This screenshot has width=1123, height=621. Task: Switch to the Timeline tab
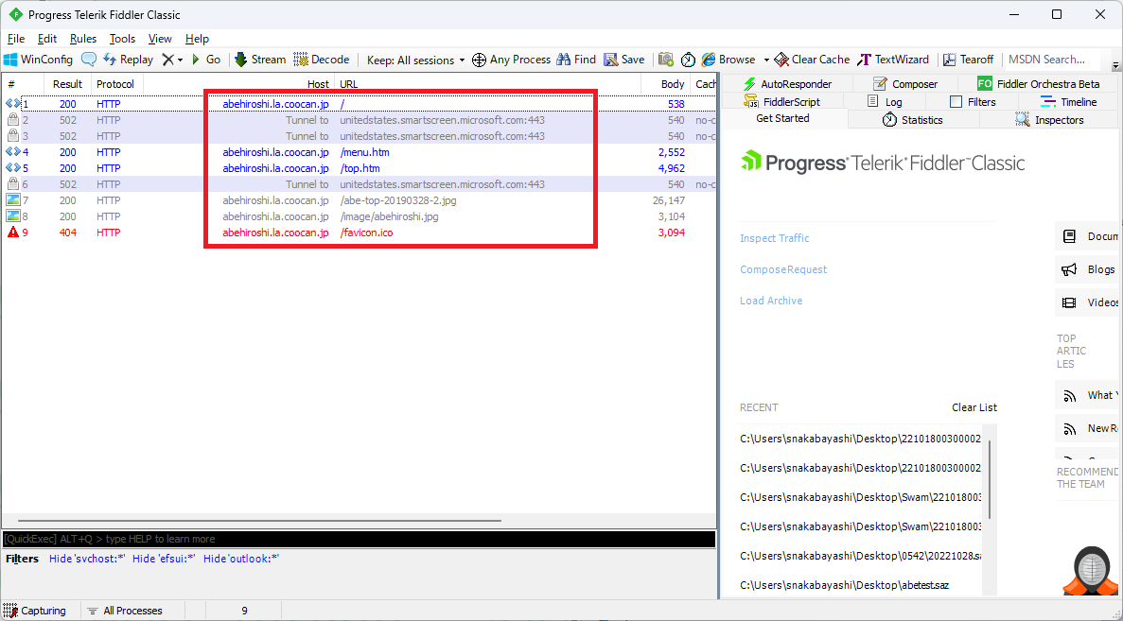pyautogui.click(x=1068, y=101)
